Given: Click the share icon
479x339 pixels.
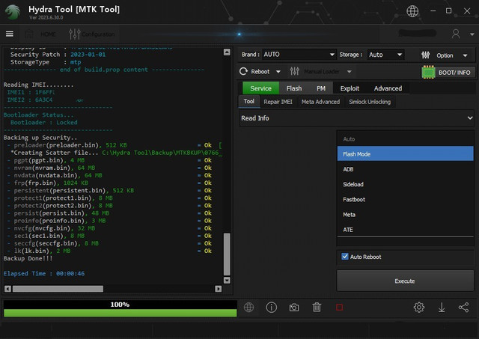Looking at the screenshot, I should [x=464, y=308].
